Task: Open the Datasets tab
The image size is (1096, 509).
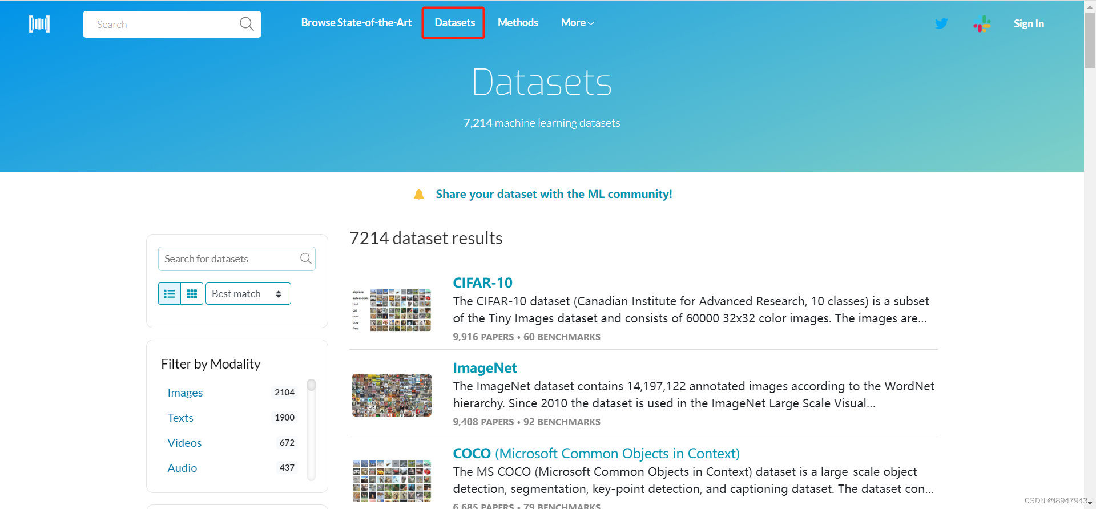Action: (454, 23)
